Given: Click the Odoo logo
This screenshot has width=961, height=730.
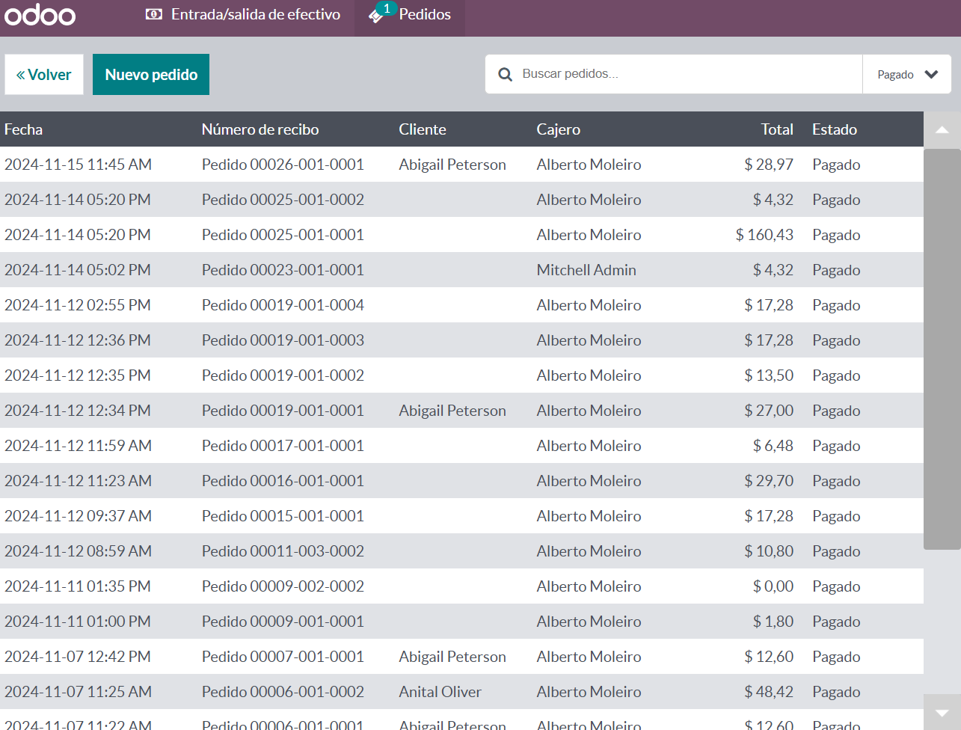Looking at the screenshot, I should 40,15.
